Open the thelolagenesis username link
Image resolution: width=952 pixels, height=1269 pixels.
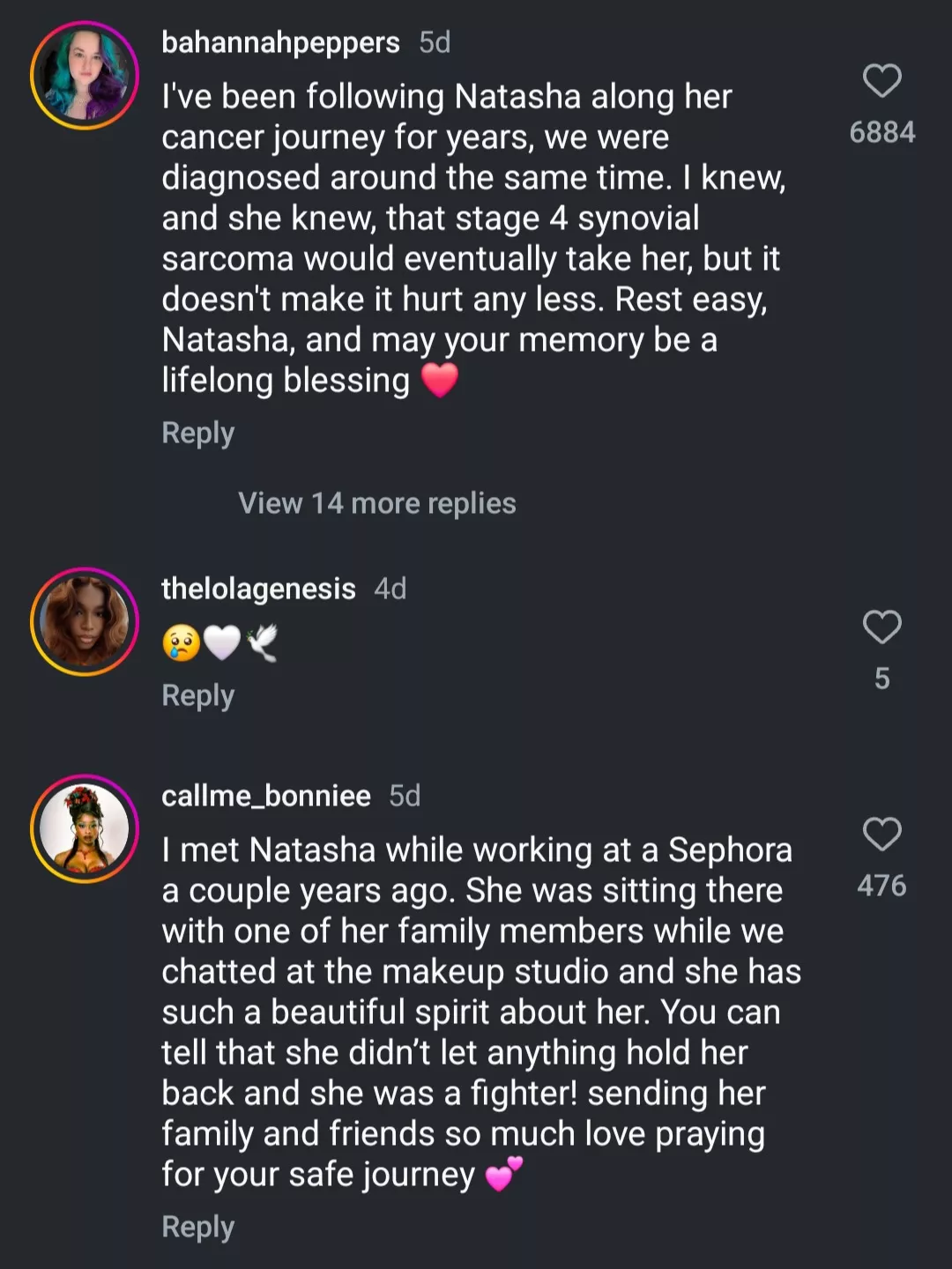click(x=258, y=589)
